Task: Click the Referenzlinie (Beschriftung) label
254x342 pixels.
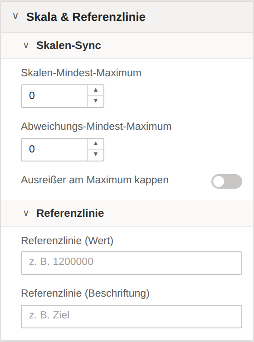Action: coord(85,293)
